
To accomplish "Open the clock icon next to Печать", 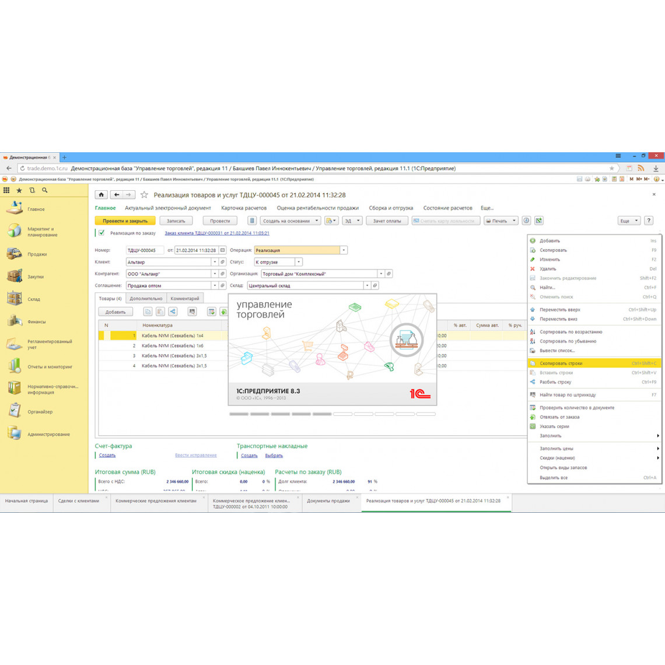I will (526, 220).
